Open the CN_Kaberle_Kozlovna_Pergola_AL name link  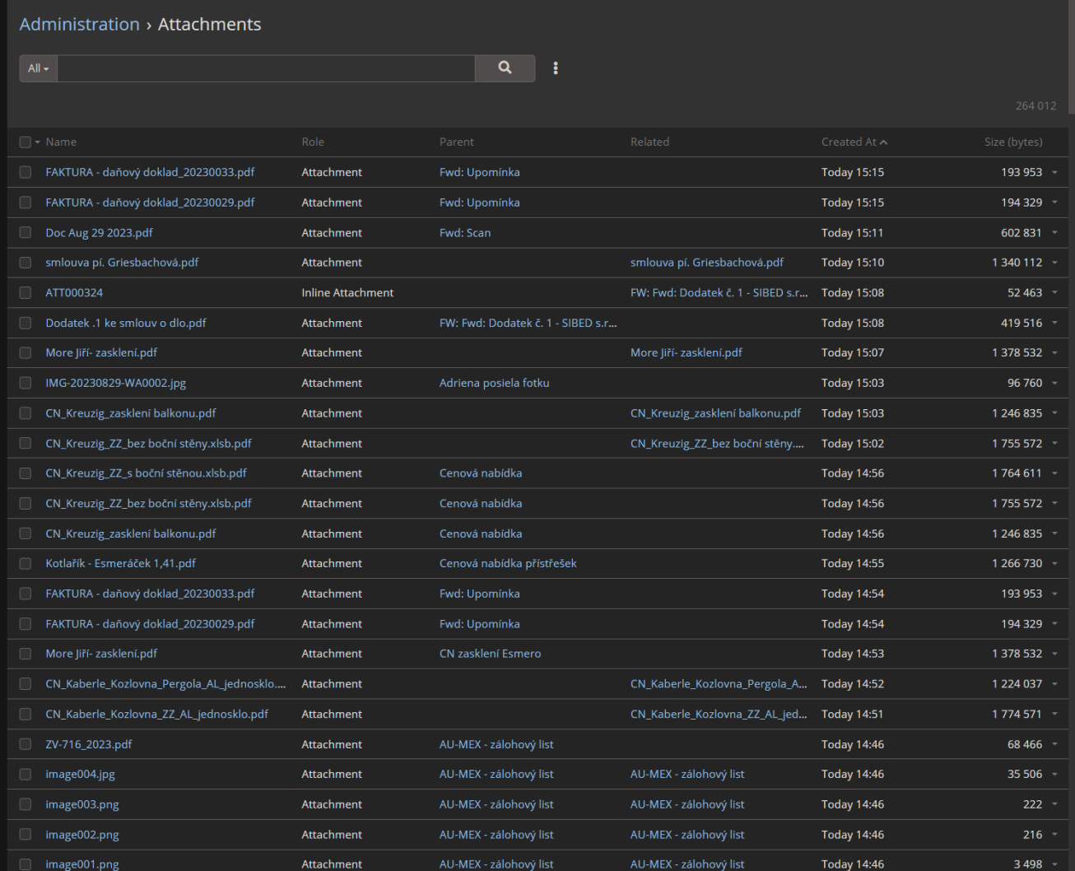click(x=166, y=684)
